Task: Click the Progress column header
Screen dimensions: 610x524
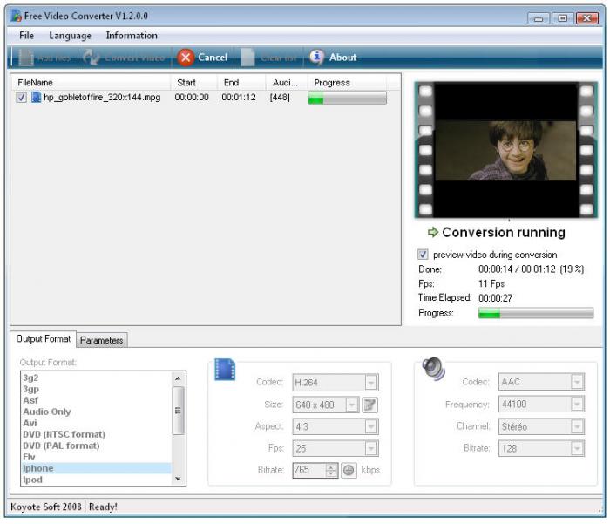Action: [332, 83]
